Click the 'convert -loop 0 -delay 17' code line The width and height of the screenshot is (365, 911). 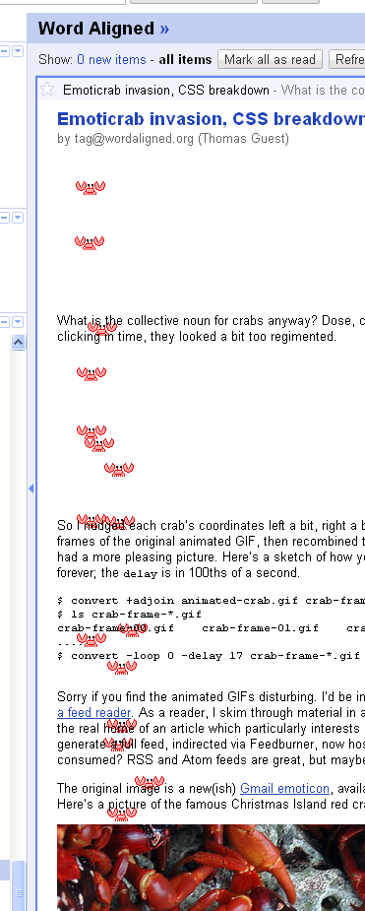[x=209, y=656]
